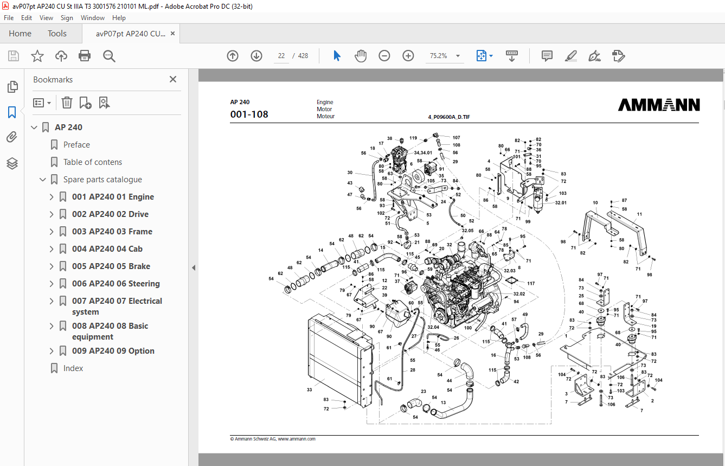Go to next page arrow

[256, 56]
